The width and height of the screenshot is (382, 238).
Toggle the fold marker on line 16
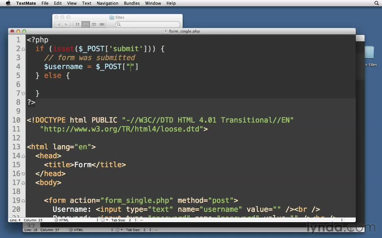pyautogui.click(x=23, y=174)
